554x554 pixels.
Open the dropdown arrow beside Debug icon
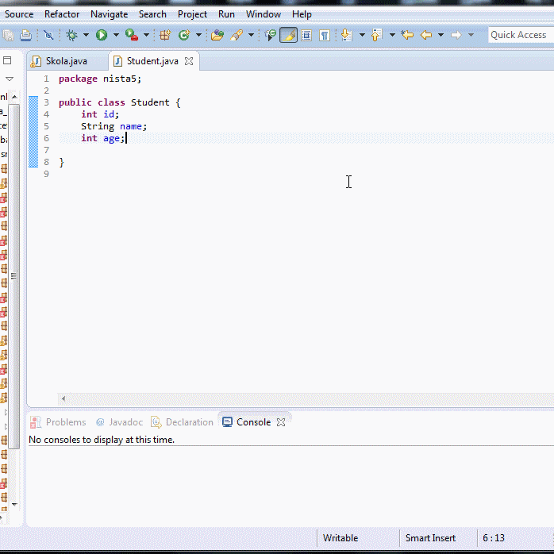pyautogui.click(x=86, y=35)
